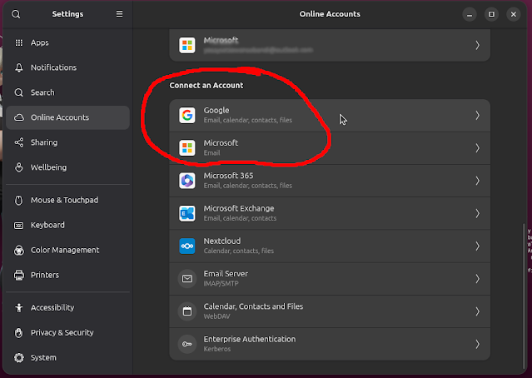
Task: Connect a Microsoft 365 account
Action: pyautogui.click(x=330, y=181)
